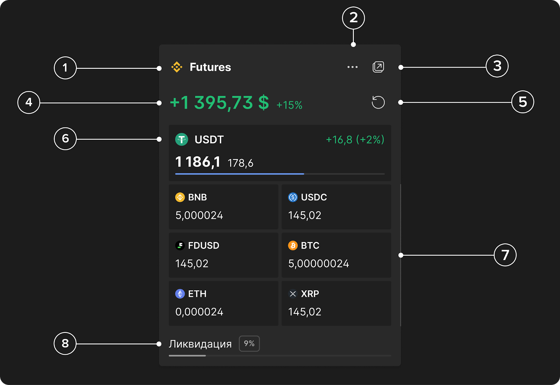560x385 pixels.
Task: Click the 178,6 secondary USDT value
Action: click(240, 163)
